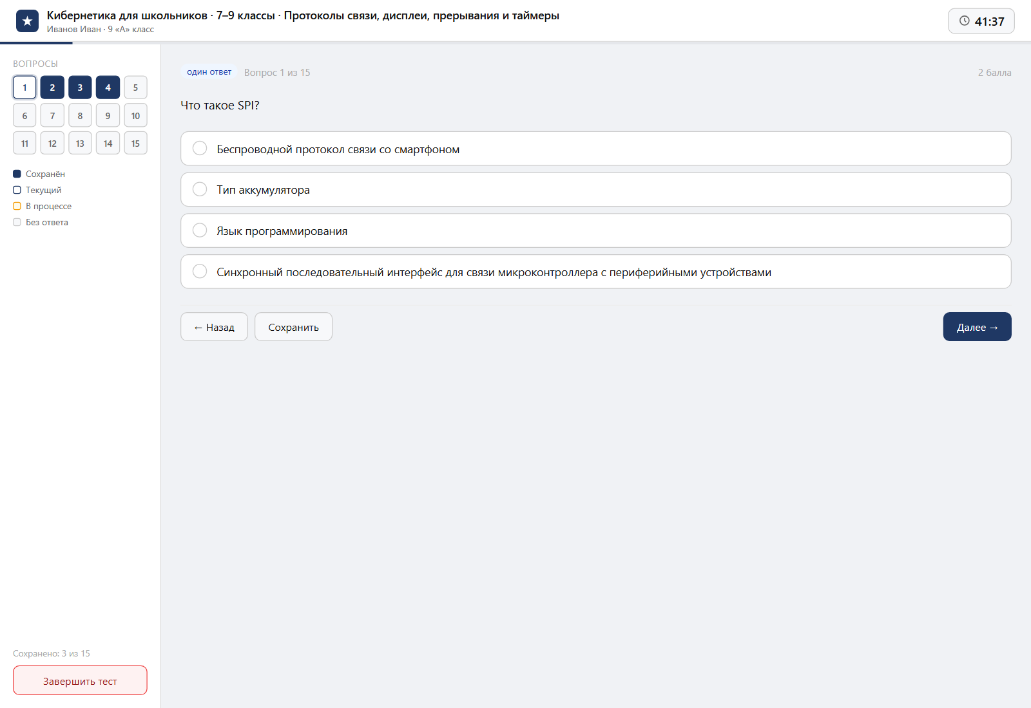Save answer with 'Сохранить' button
Viewport: 1031px width, 708px height.
point(293,327)
